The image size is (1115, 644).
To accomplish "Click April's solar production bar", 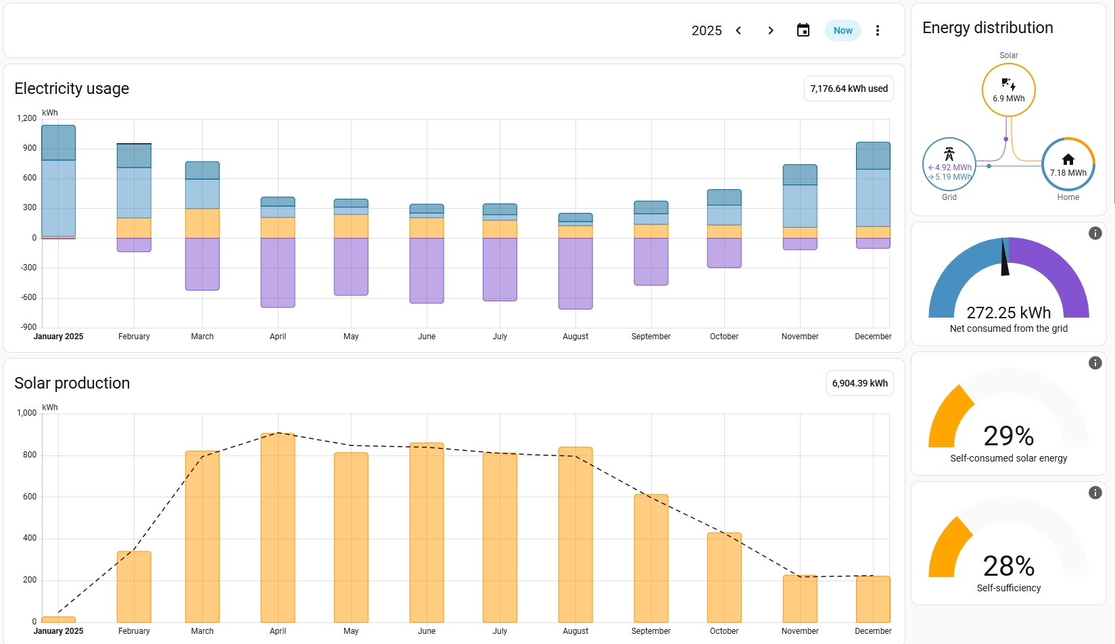I will click(x=278, y=527).
